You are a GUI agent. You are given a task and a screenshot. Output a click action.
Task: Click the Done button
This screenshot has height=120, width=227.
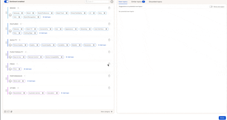(x=222, y=118)
